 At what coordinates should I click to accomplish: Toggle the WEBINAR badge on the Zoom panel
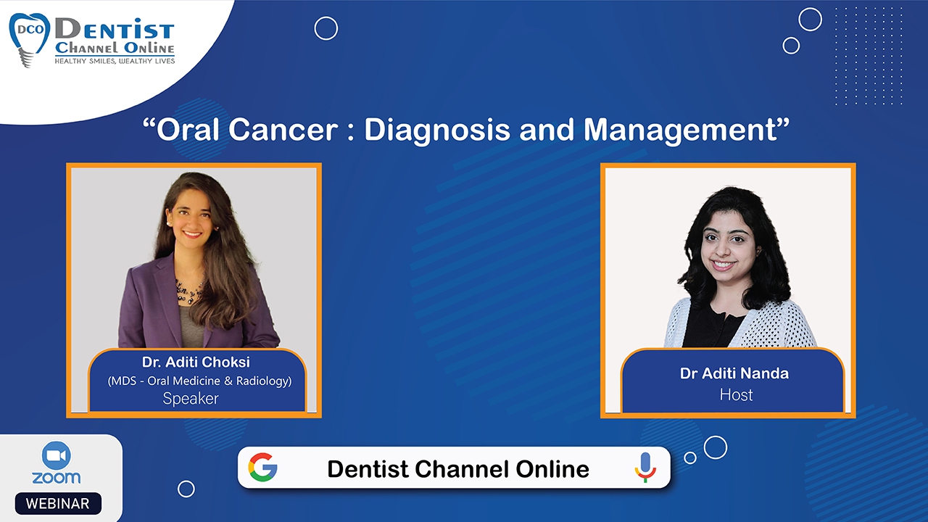click(58, 503)
